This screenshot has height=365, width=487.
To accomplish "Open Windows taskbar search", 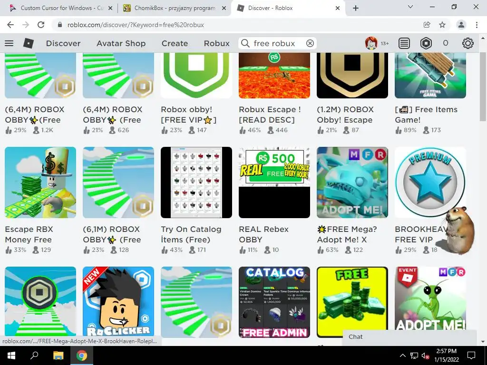I will point(34,355).
